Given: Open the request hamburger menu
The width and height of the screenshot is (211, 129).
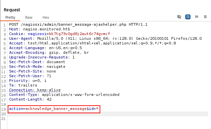Looking at the screenshot, I should 205,17.
